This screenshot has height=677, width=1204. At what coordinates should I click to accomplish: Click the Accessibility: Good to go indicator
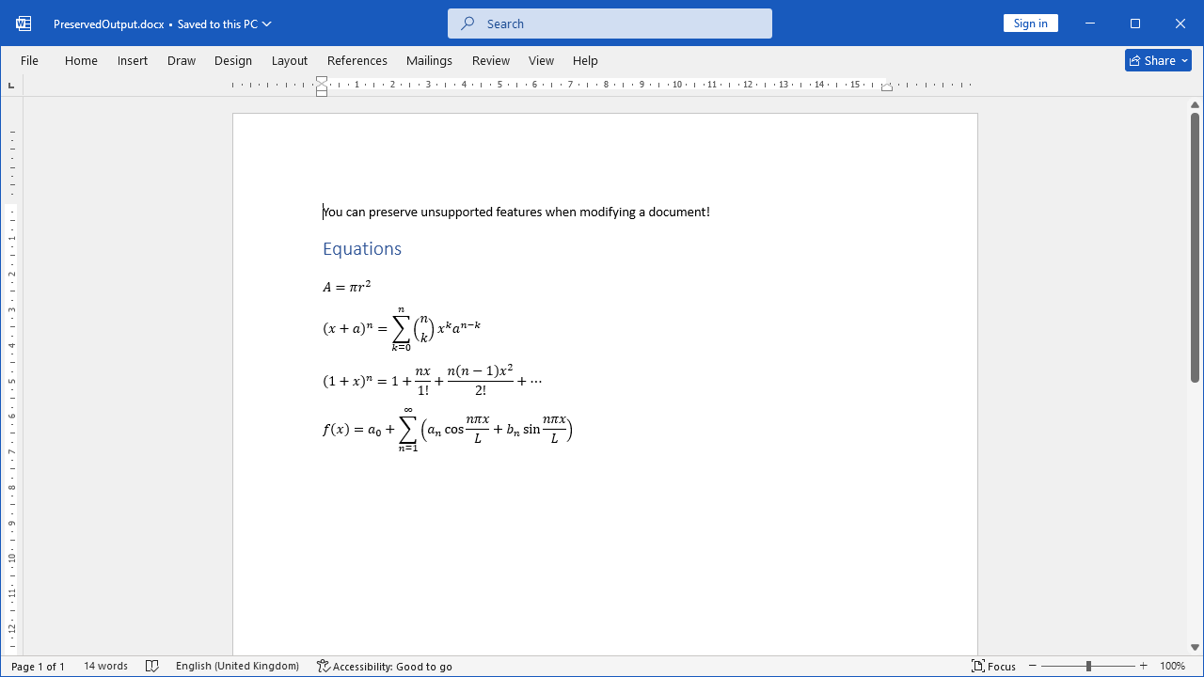tap(385, 666)
